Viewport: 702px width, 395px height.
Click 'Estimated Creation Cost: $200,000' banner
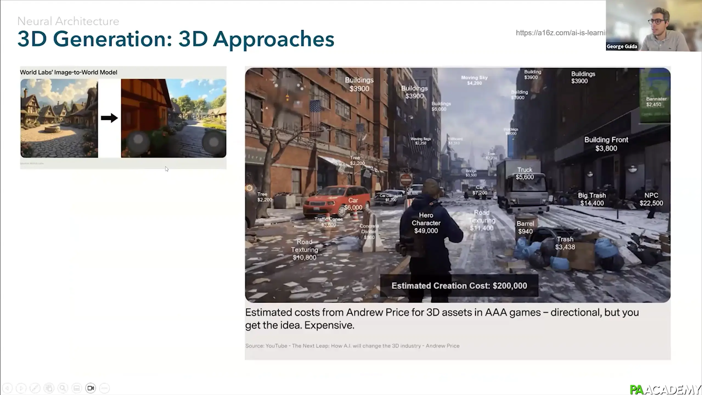[459, 286]
